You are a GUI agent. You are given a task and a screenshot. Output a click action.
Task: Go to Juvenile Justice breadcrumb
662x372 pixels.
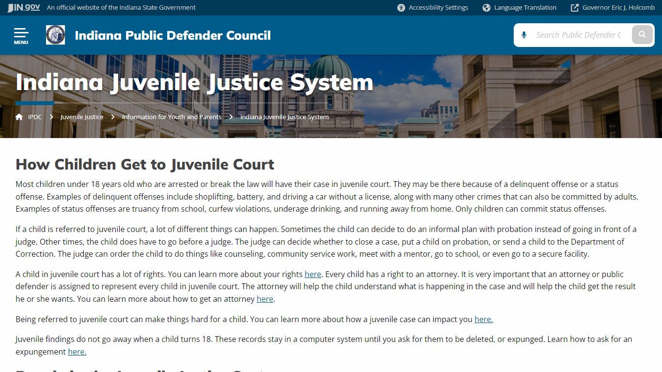(x=82, y=117)
